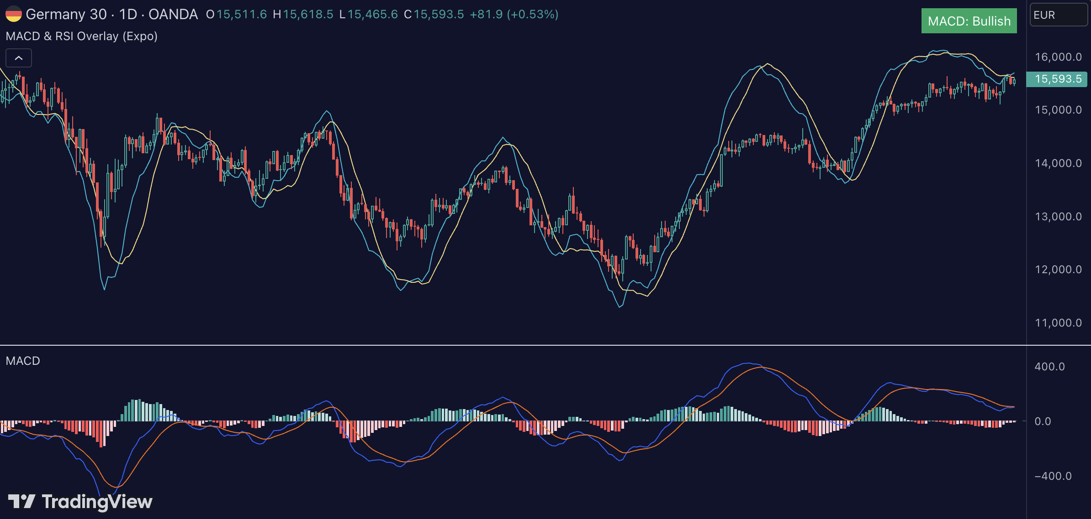Click the MACD pane title

click(x=23, y=361)
